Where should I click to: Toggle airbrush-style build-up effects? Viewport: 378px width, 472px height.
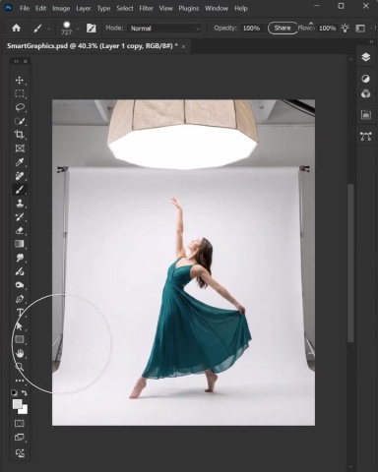(346, 29)
